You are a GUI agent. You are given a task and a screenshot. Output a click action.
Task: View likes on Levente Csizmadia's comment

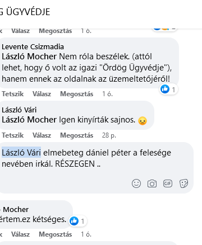(x=168, y=89)
